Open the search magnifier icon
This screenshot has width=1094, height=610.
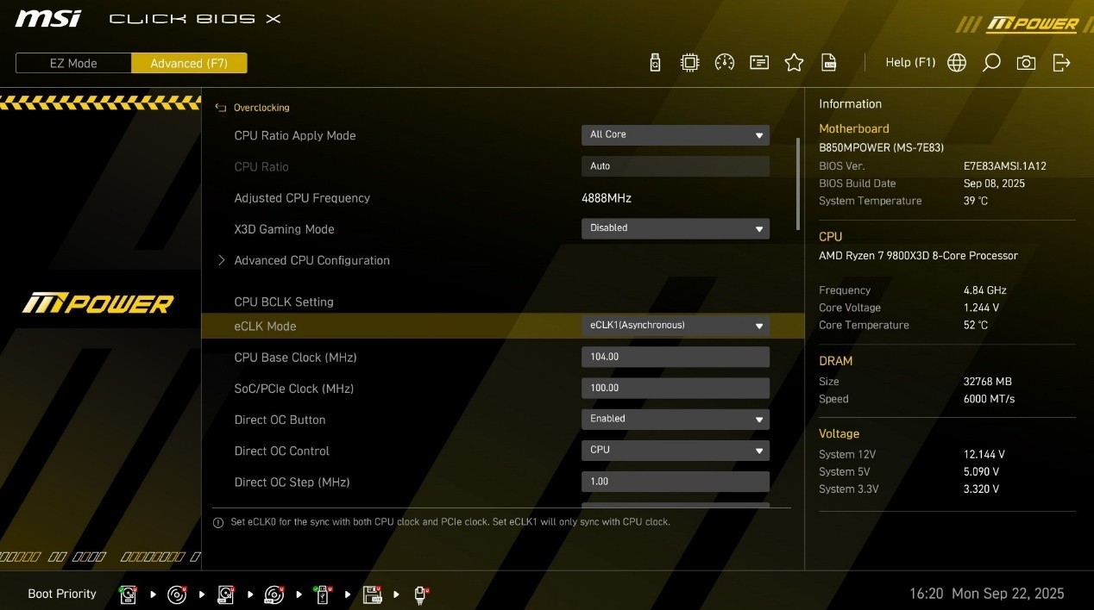[x=991, y=63]
